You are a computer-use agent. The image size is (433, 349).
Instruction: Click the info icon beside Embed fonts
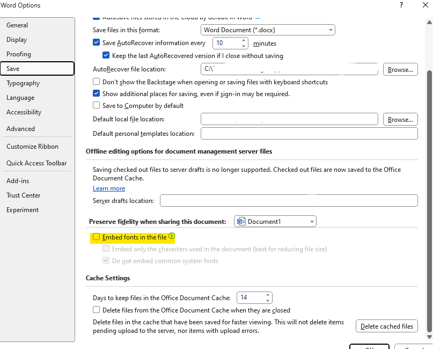coord(172,236)
